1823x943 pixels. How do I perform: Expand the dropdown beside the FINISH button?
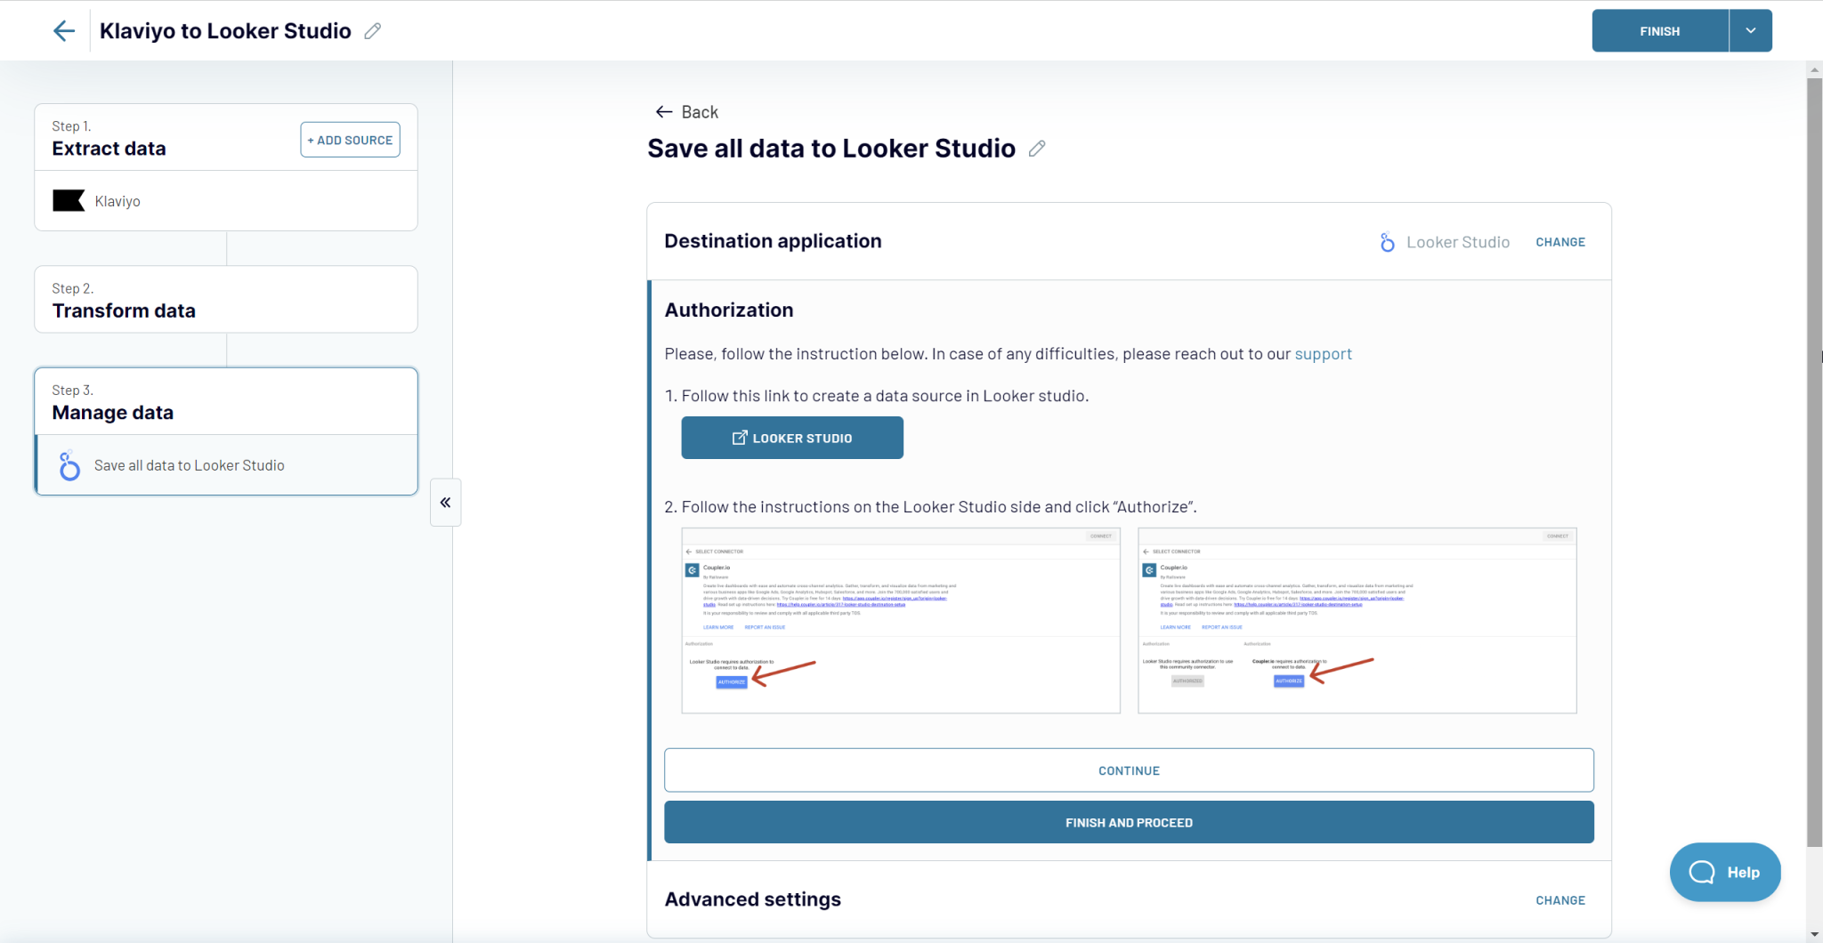1750,30
